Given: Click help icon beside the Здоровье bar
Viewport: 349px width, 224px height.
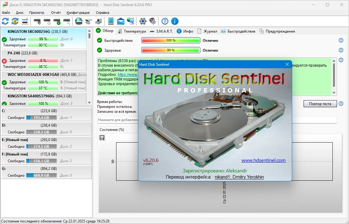Looking at the screenshot, I should 341,50.
